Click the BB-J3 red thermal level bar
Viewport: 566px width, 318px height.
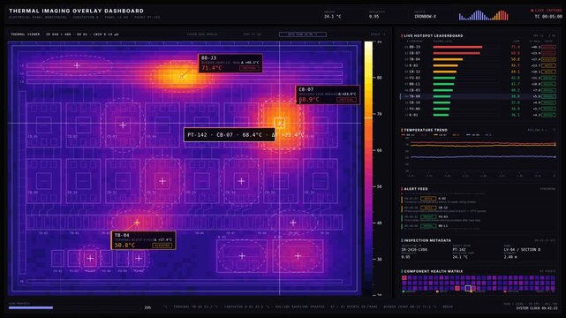[457, 47]
